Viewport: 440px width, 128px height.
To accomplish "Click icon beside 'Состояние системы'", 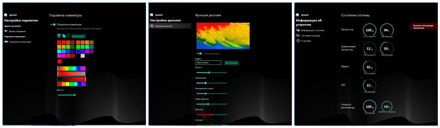I will coord(298,36).
